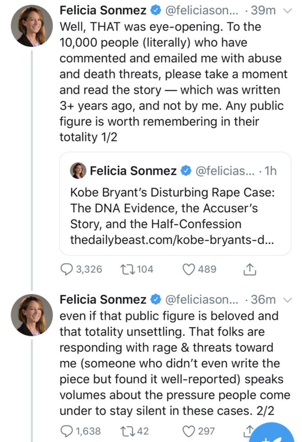Tap the 39m timestamp of the first tweet

pos(263,10)
